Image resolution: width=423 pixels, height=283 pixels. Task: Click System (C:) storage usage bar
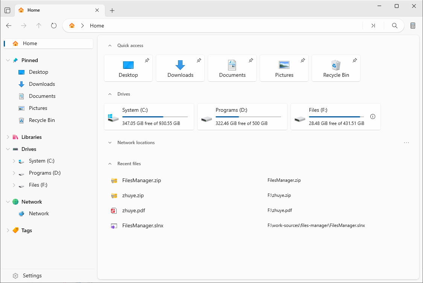155,117
